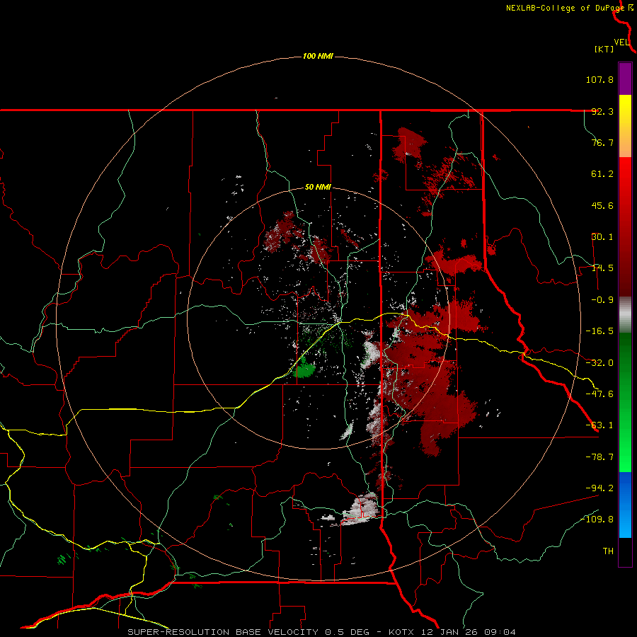This screenshot has width=637, height=637.
Task: Select the 76.7 scale value
Action: (x=602, y=142)
